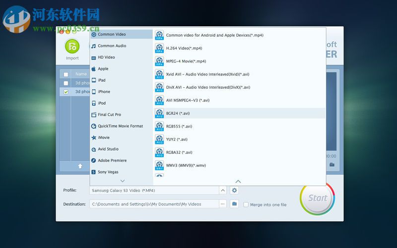The height and width of the screenshot is (248, 397).
Task: Check the first 3d file's checkbox
Action: (x=66, y=83)
